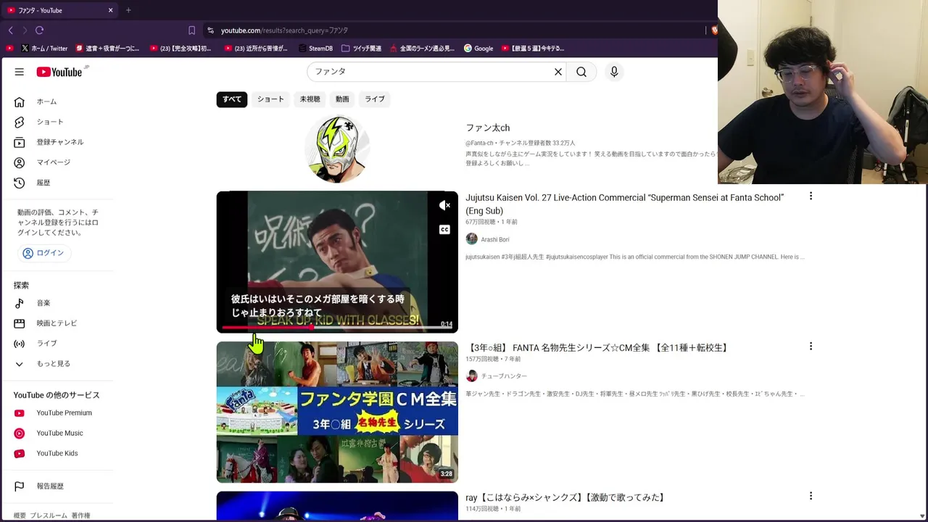Select the 未視聴 filter chip
This screenshot has width=928, height=522.
point(310,99)
